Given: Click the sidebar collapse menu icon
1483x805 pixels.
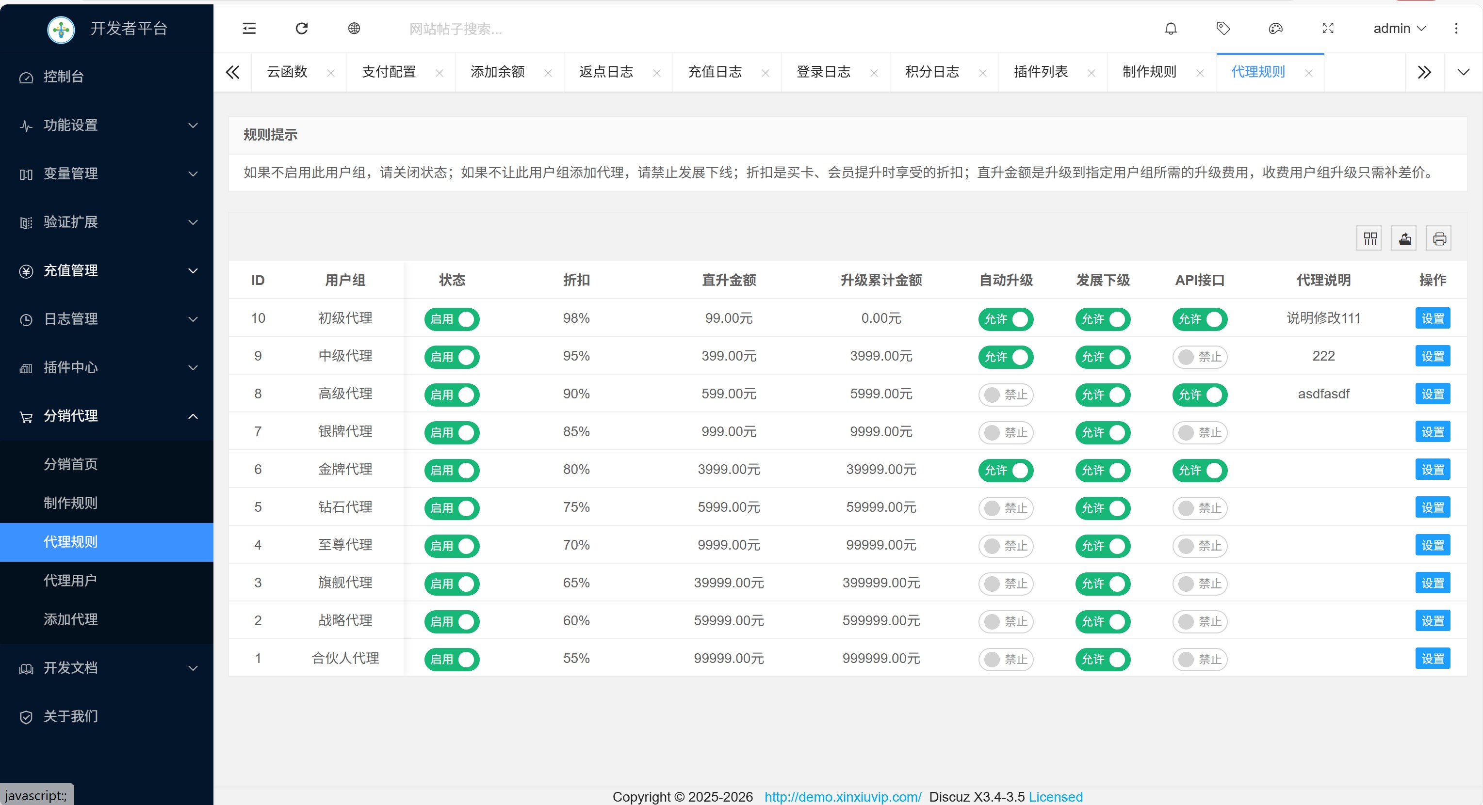Looking at the screenshot, I should 249,28.
